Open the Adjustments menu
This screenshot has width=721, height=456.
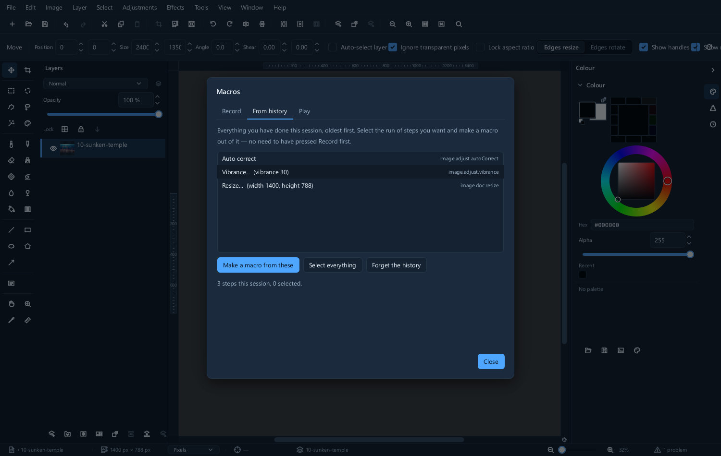click(139, 7)
